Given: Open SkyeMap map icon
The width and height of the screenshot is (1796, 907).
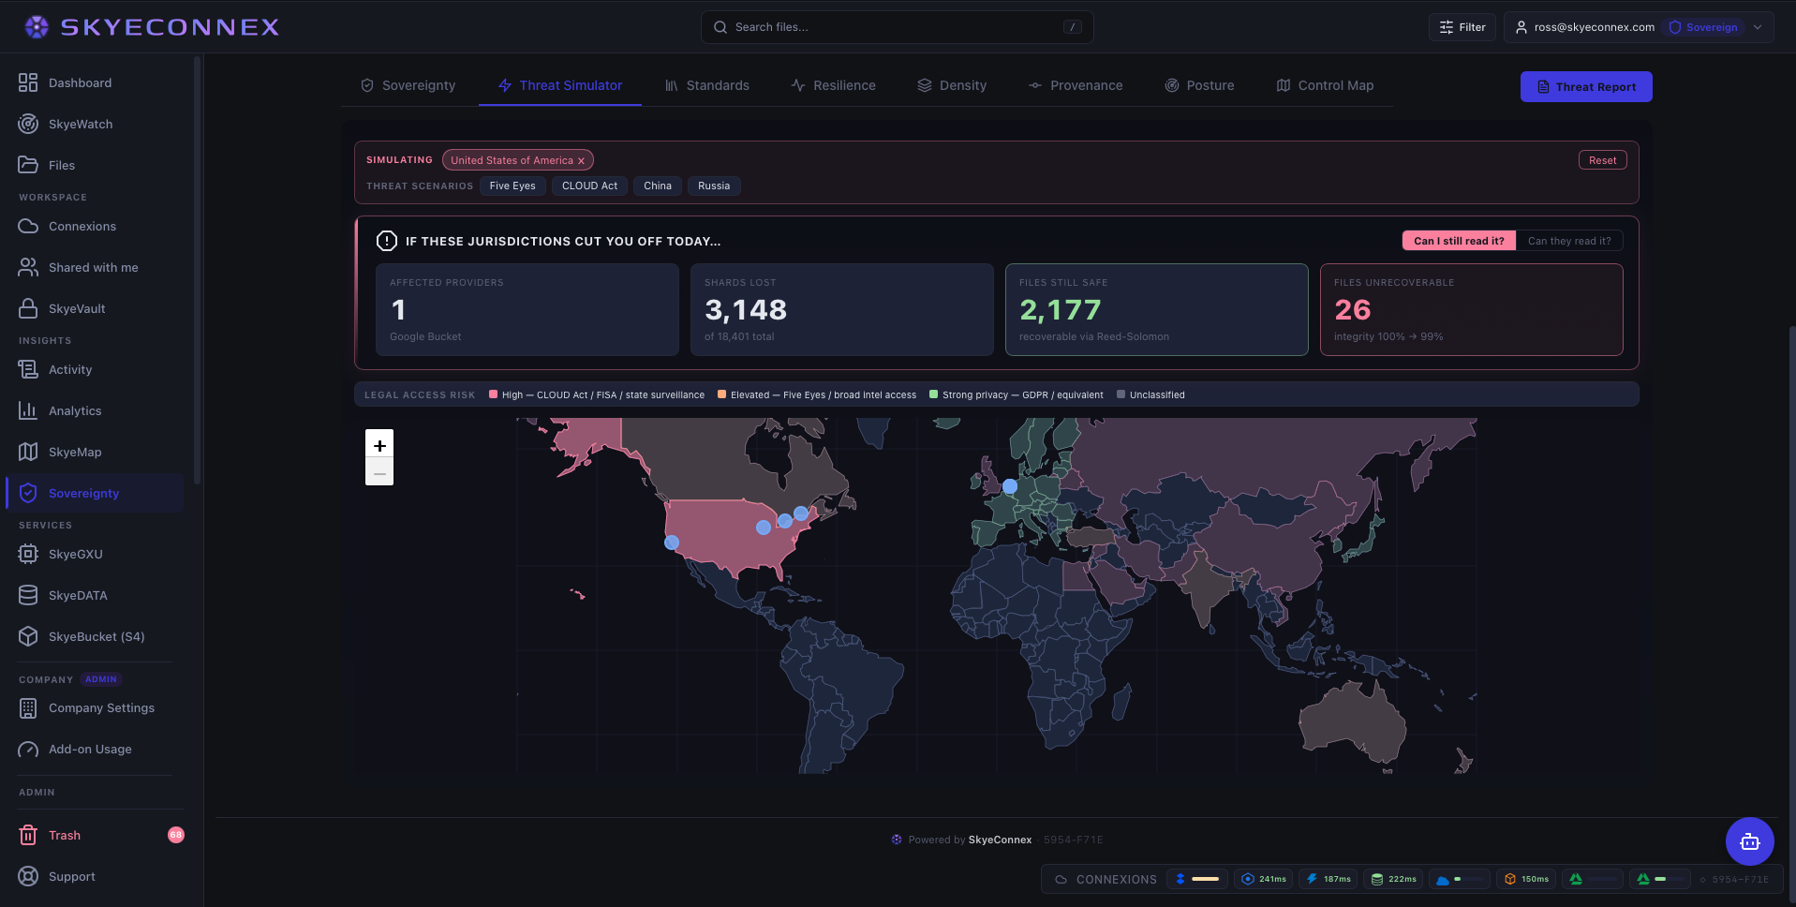Looking at the screenshot, I should pos(28,452).
